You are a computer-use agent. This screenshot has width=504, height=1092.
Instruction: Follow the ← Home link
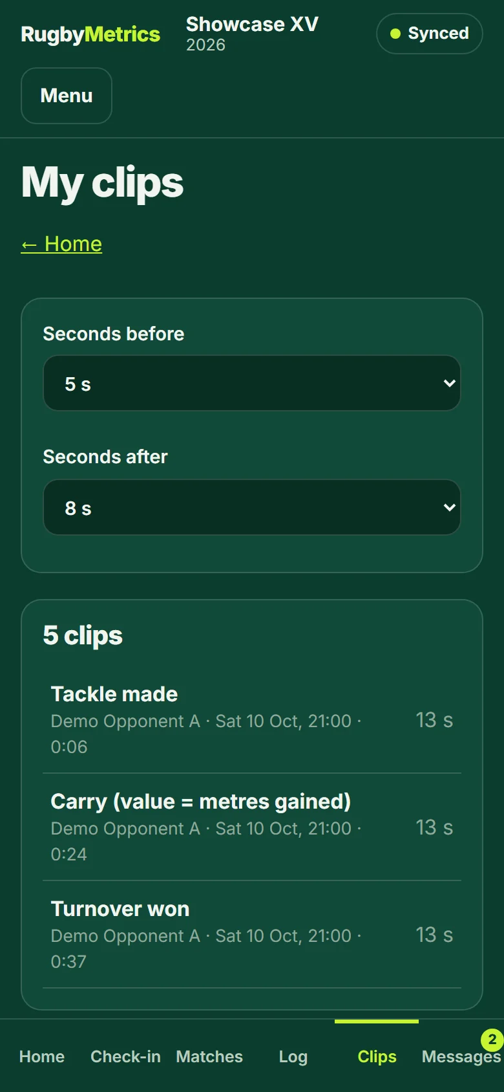click(x=61, y=244)
